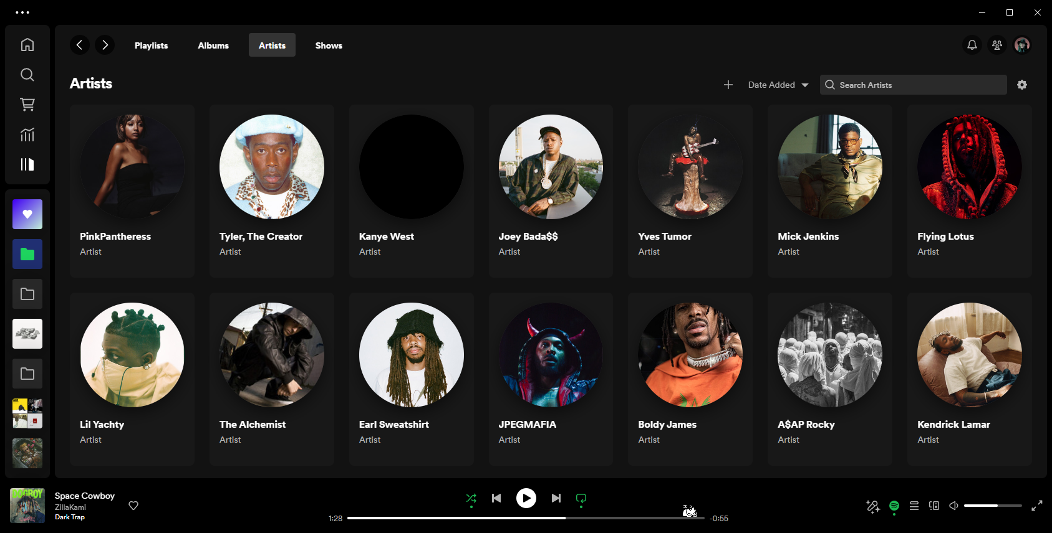The height and width of the screenshot is (533, 1052).
Task: Open the library settings gear
Action: pos(1022,85)
